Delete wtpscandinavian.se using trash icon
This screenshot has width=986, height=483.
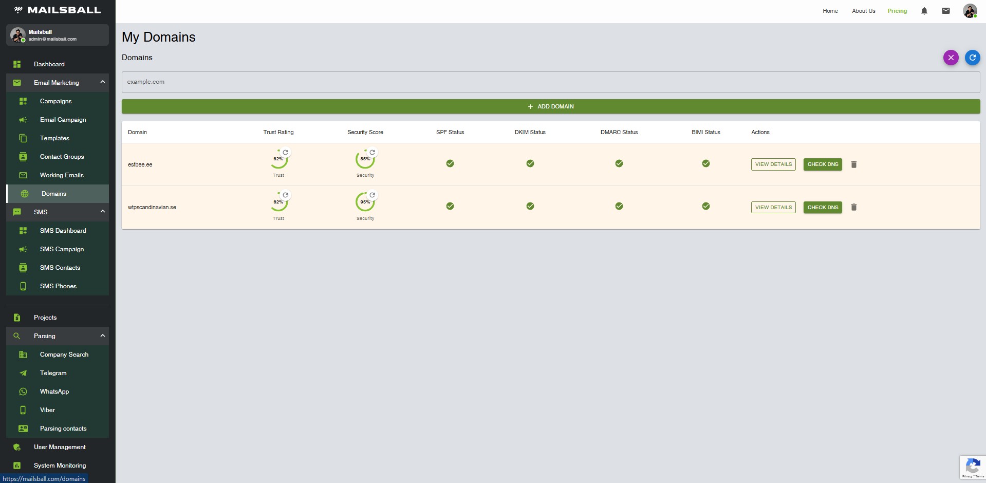click(853, 207)
